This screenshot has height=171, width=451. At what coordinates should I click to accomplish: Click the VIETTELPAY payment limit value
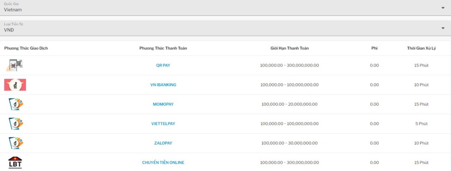[290, 124]
